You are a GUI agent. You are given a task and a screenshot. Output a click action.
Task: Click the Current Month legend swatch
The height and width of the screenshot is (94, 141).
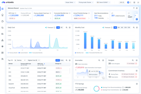pyautogui.click(x=19, y=53)
